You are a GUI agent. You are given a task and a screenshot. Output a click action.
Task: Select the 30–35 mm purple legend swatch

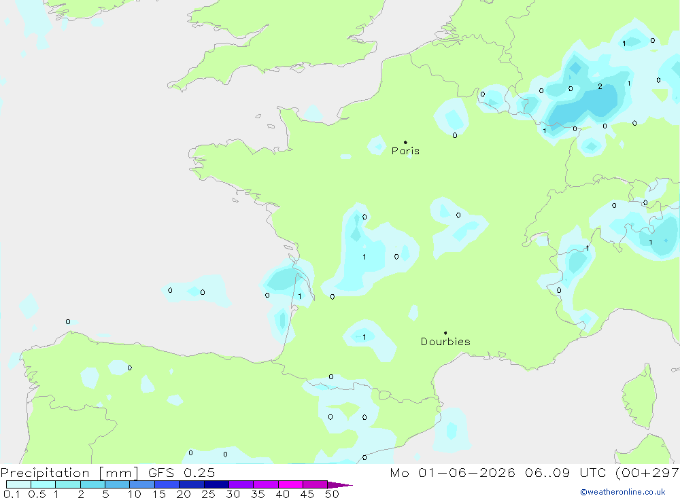click(241, 484)
